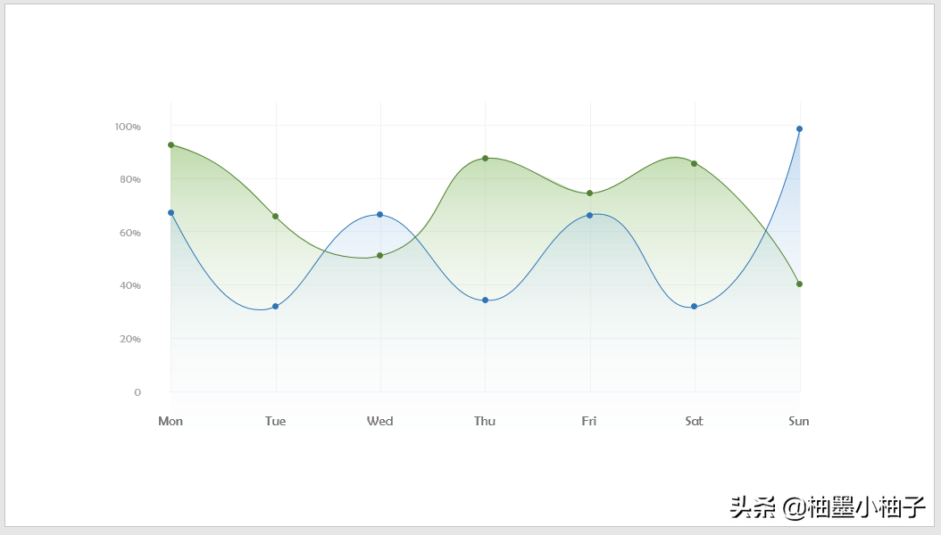
Task: Click the green data point for Sun
Action: (799, 284)
